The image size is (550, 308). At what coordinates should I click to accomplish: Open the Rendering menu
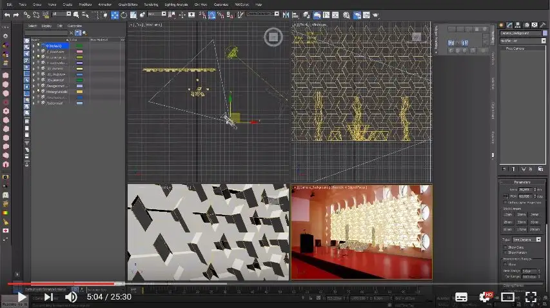click(151, 5)
